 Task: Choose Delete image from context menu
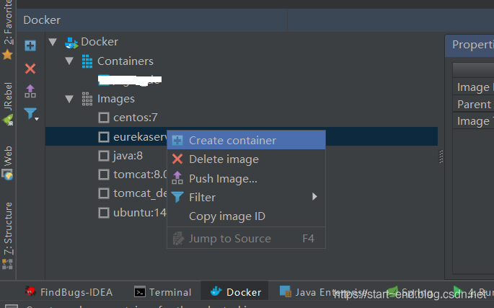[x=224, y=159]
